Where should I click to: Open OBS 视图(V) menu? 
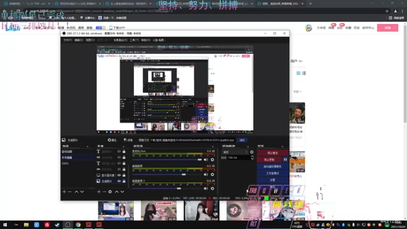point(90,40)
